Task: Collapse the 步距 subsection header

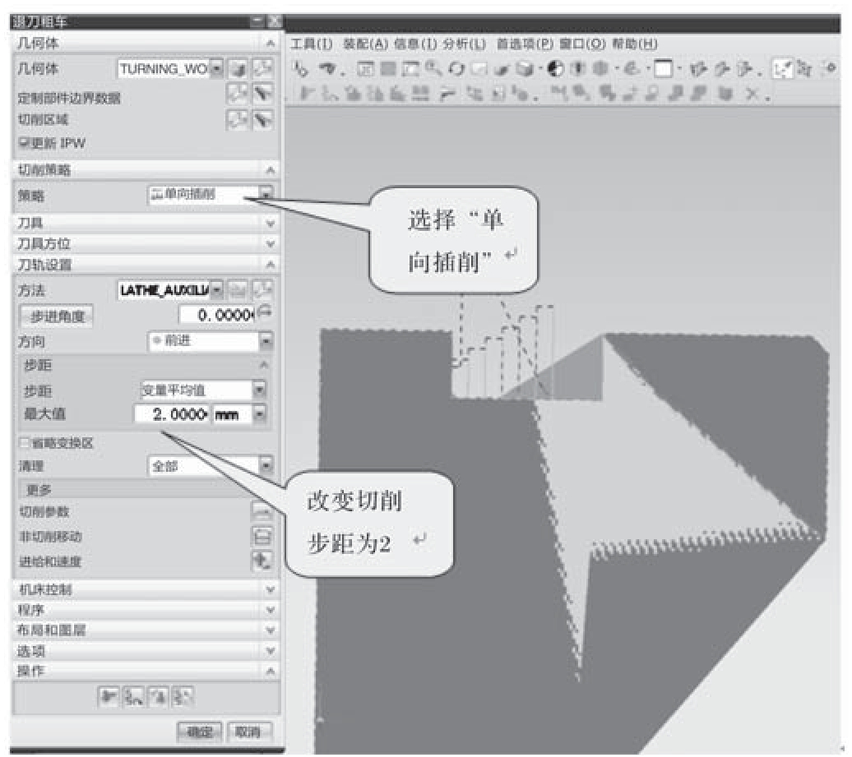Action: pos(146,365)
